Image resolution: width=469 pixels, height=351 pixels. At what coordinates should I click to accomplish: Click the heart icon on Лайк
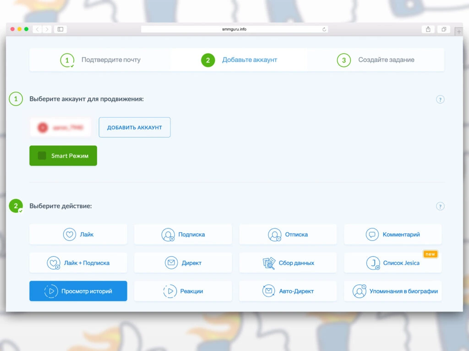(70, 234)
